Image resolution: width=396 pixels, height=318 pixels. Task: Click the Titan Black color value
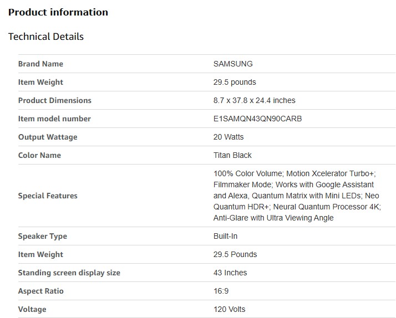click(232, 155)
